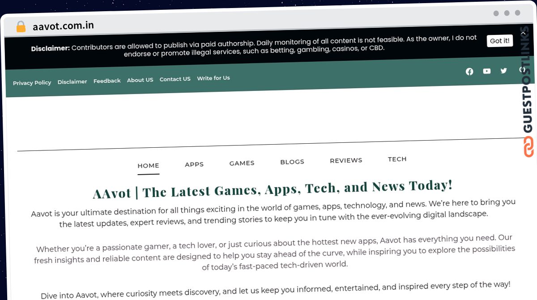Visit the About US page
Screen dimensions: 537x300
point(140,80)
